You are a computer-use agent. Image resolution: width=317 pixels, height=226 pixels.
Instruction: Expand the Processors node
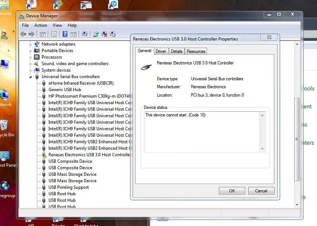(x=30, y=57)
